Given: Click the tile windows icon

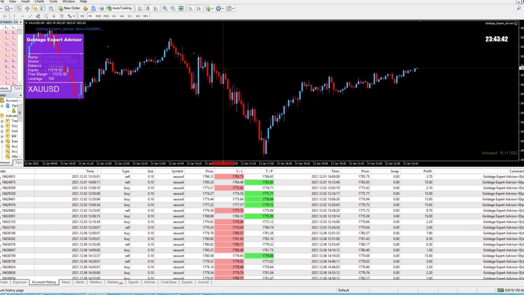Looking at the screenshot, I should click(181, 8).
